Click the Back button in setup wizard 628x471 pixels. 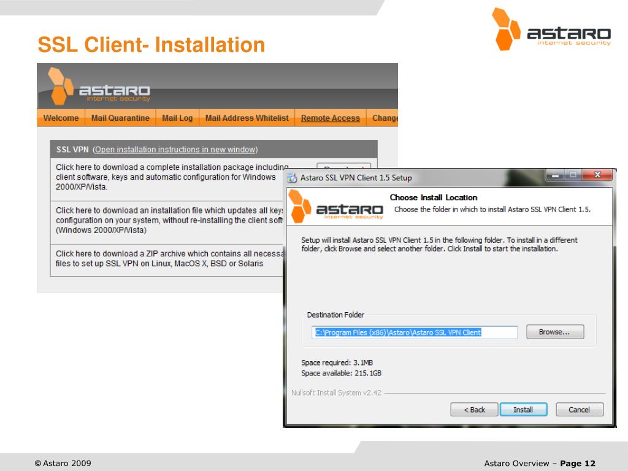point(474,410)
